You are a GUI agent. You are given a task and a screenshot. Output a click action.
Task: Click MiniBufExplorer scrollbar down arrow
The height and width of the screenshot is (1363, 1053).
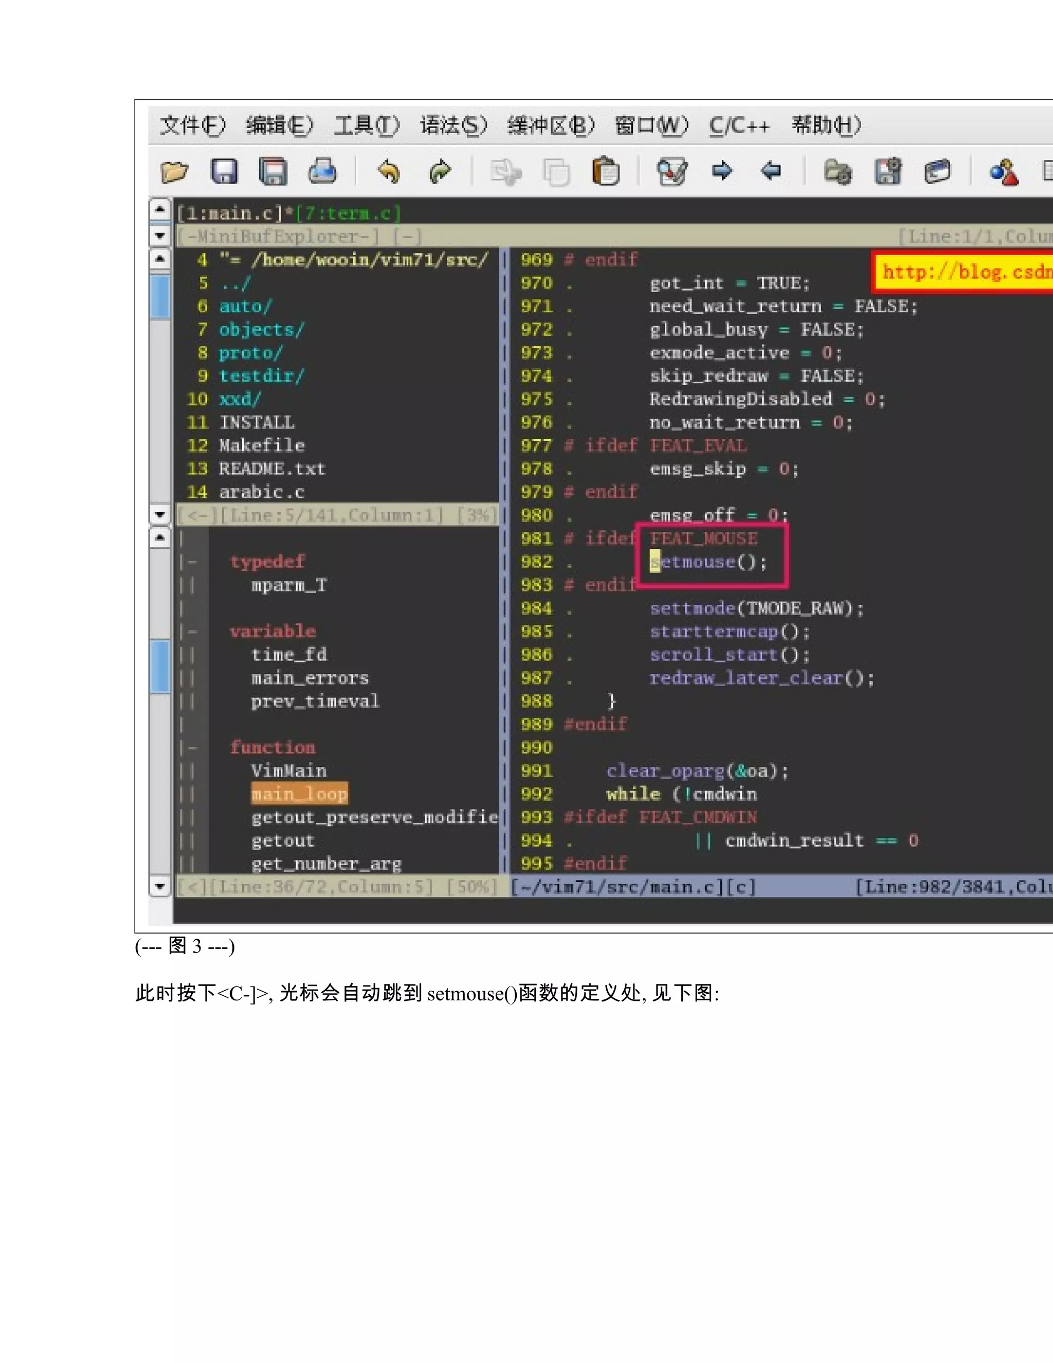(x=160, y=236)
